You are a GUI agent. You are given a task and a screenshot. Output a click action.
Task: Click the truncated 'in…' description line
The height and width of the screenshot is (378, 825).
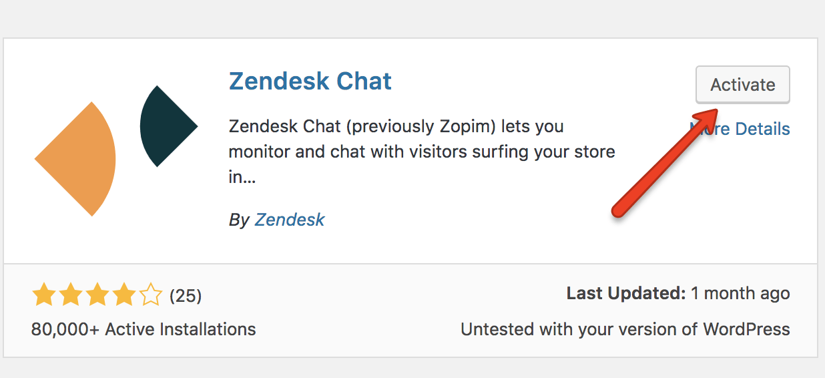[242, 178]
